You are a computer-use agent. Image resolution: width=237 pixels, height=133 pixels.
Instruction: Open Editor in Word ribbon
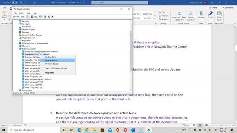[210, 15]
